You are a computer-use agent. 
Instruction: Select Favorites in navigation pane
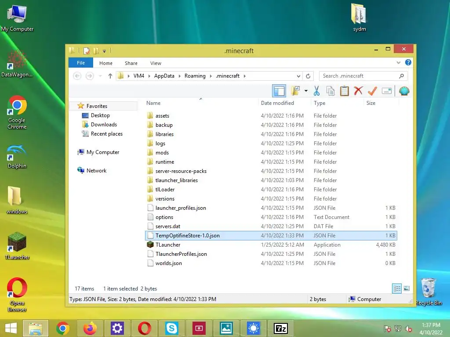97,106
